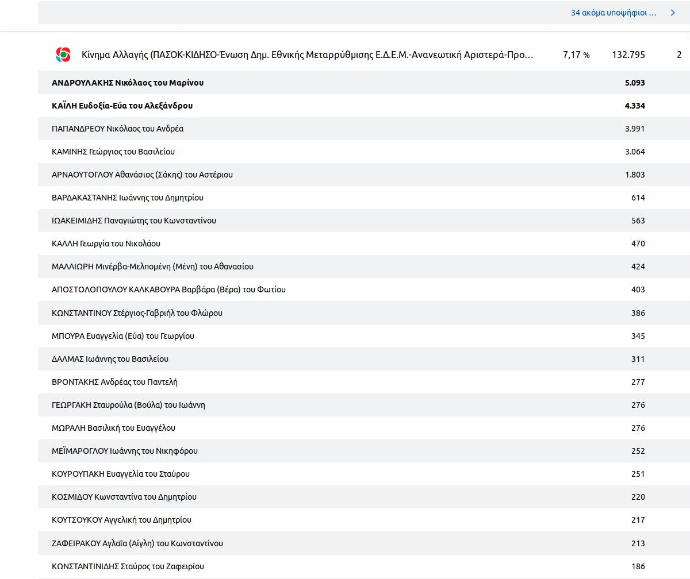This screenshot has height=579, width=690.
Task: Select ΑΠΟΣΤΟΛΟΠΟΥΛΟΥ ΚΑΛΚΑΒΟΥΡΑ Βαρβάρα row
Action: click(x=364, y=289)
